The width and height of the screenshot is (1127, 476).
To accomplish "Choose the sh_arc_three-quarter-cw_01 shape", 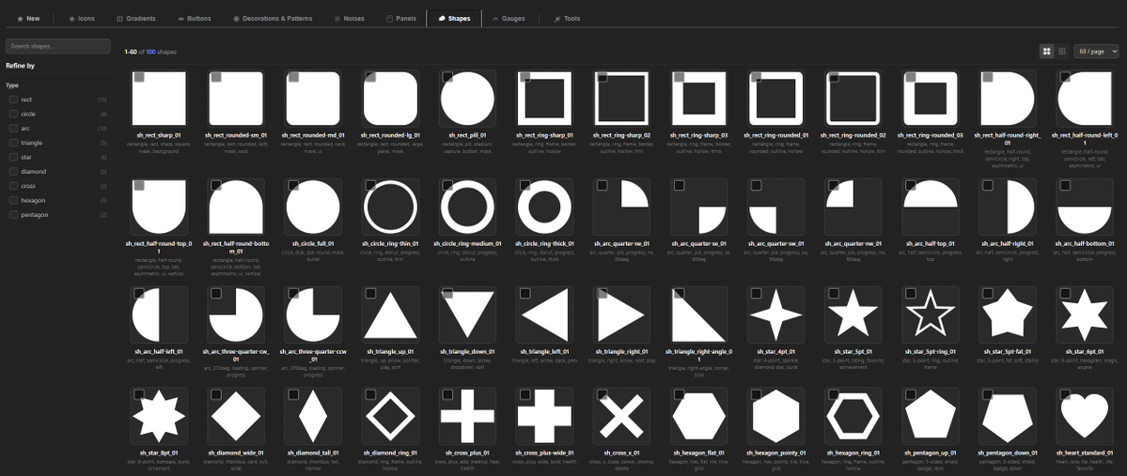I will click(236, 315).
